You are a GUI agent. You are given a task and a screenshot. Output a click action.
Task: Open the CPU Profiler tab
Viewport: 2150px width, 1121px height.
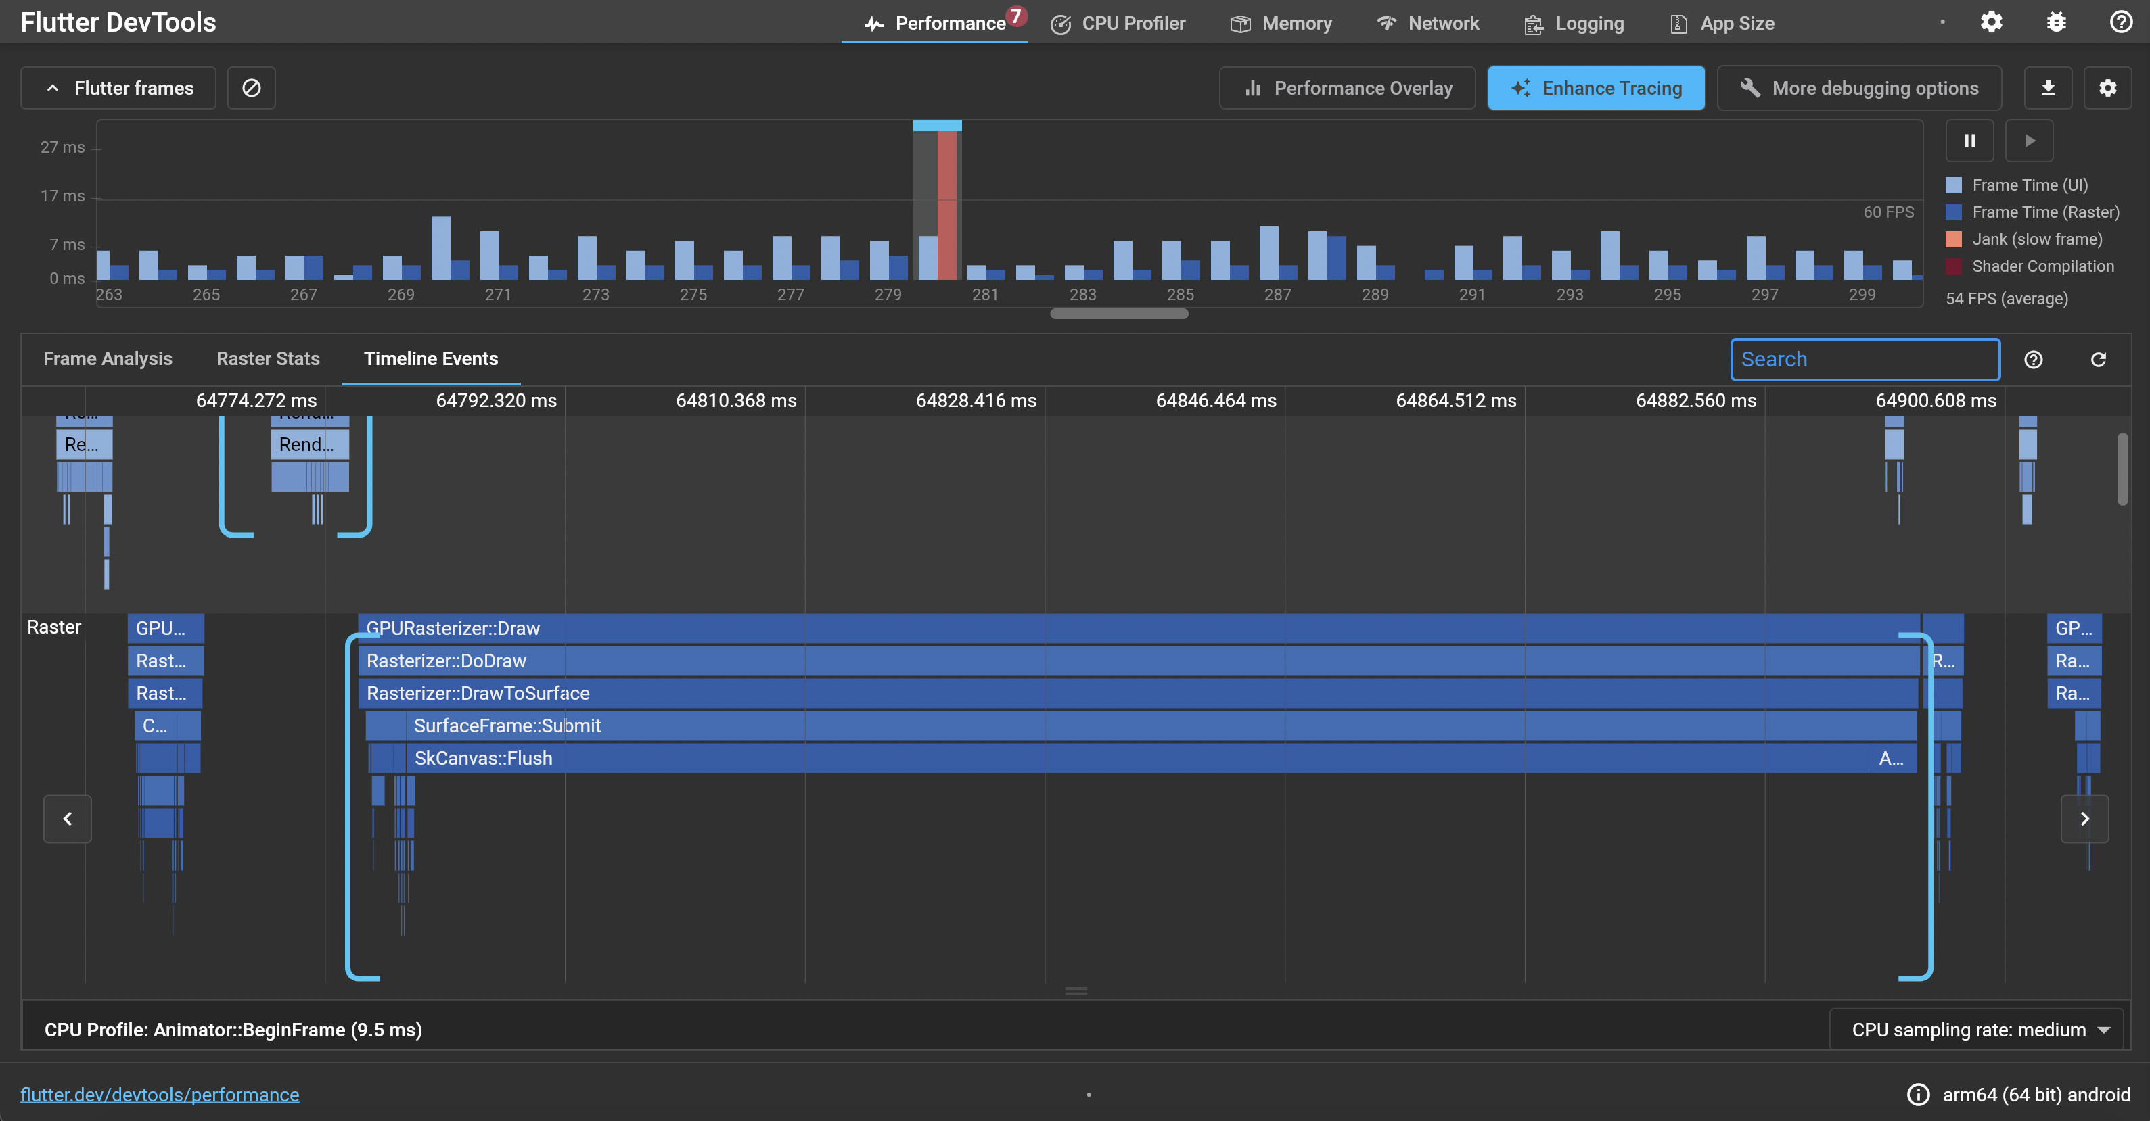[1118, 24]
